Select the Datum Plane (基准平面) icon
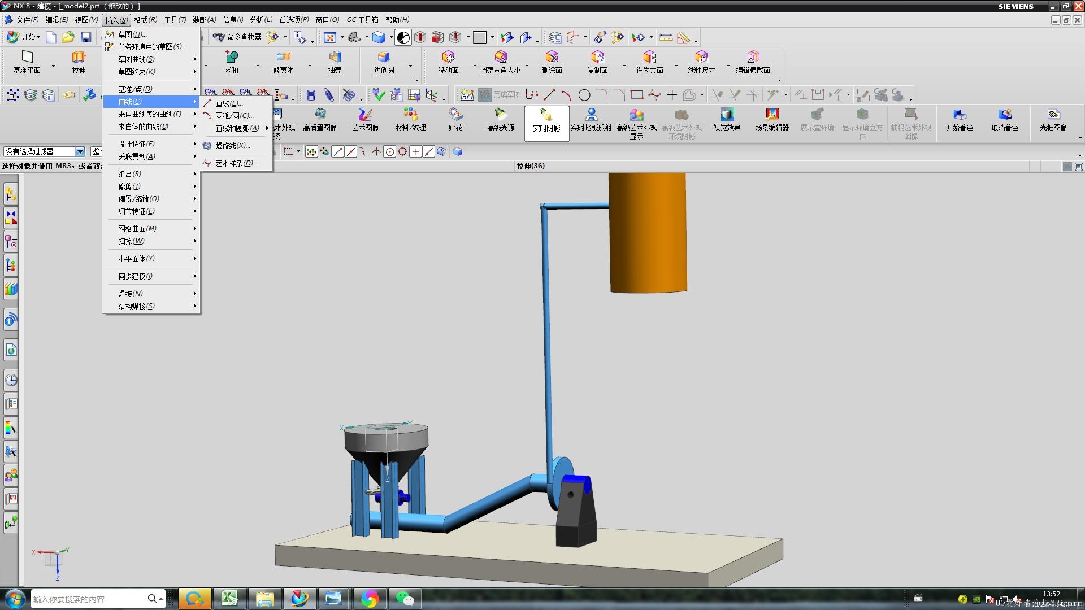Image resolution: width=1085 pixels, height=610 pixels. (27, 62)
